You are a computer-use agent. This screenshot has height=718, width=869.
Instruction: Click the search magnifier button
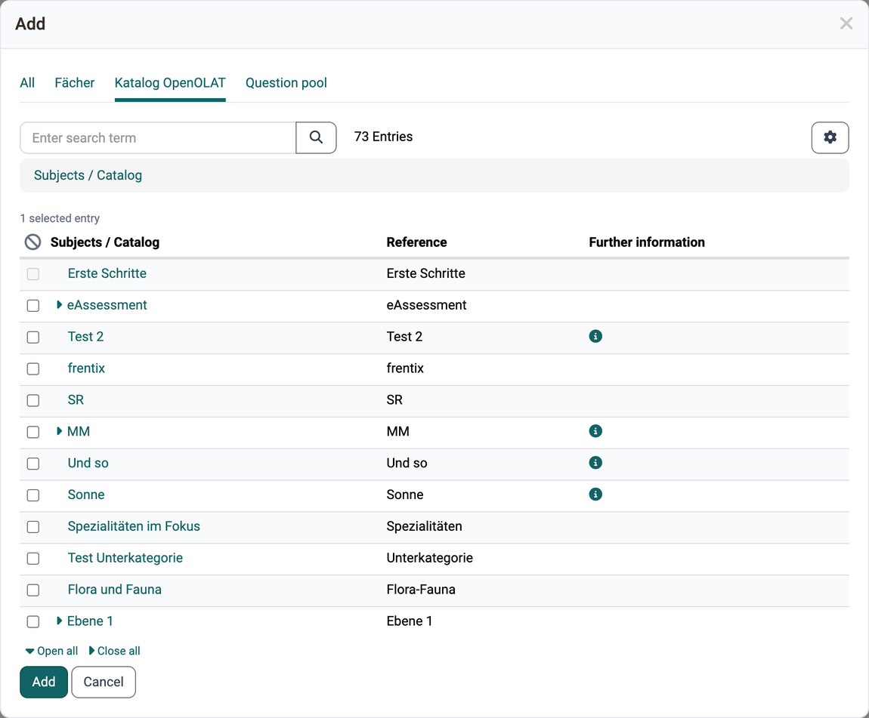[x=316, y=137]
